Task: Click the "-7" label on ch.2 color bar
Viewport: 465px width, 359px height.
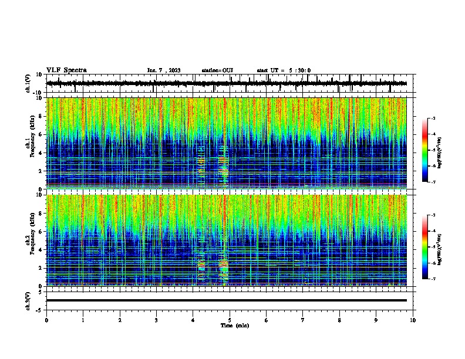Action: click(433, 279)
